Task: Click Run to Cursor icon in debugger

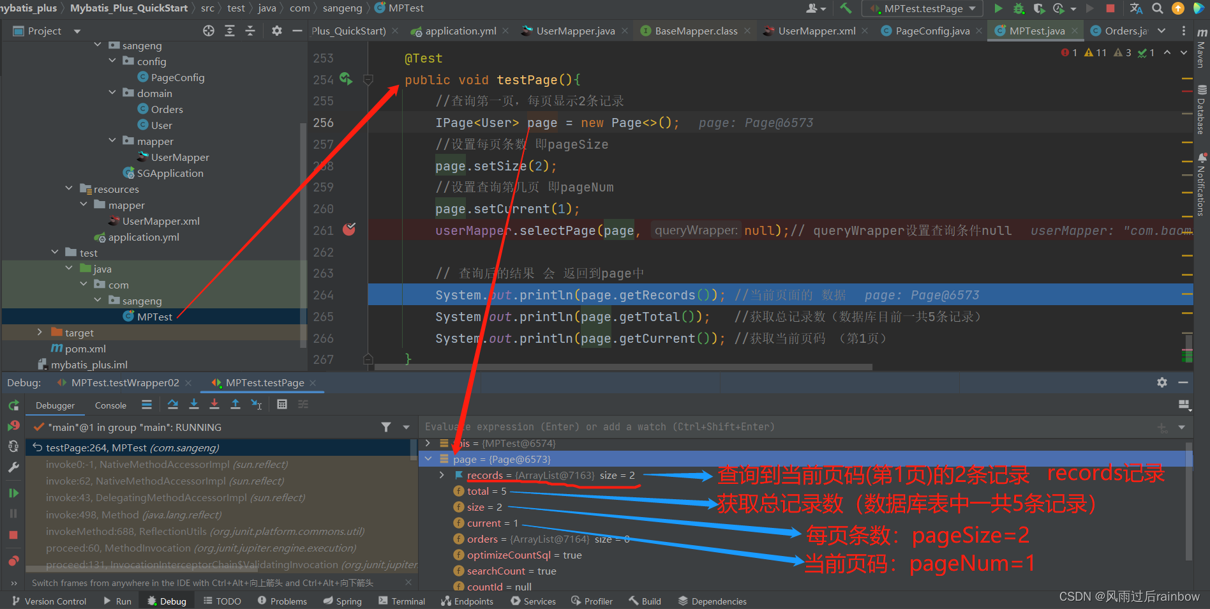Action: (257, 404)
